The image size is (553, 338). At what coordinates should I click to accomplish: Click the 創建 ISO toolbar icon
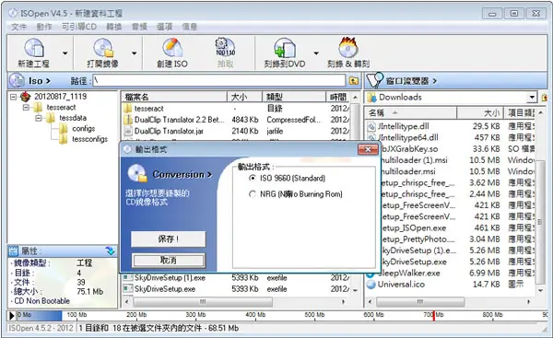(172, 48)
